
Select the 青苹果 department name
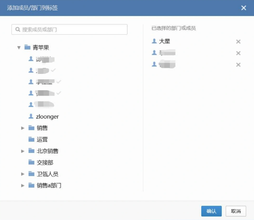41,47
